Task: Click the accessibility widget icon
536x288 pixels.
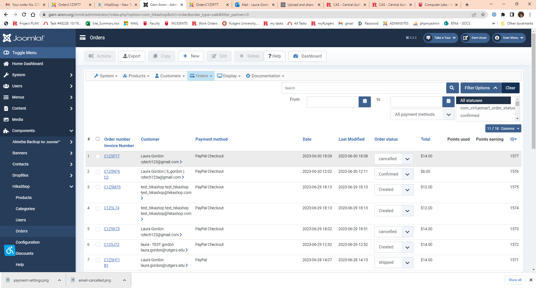Action: tap(10, 250)
